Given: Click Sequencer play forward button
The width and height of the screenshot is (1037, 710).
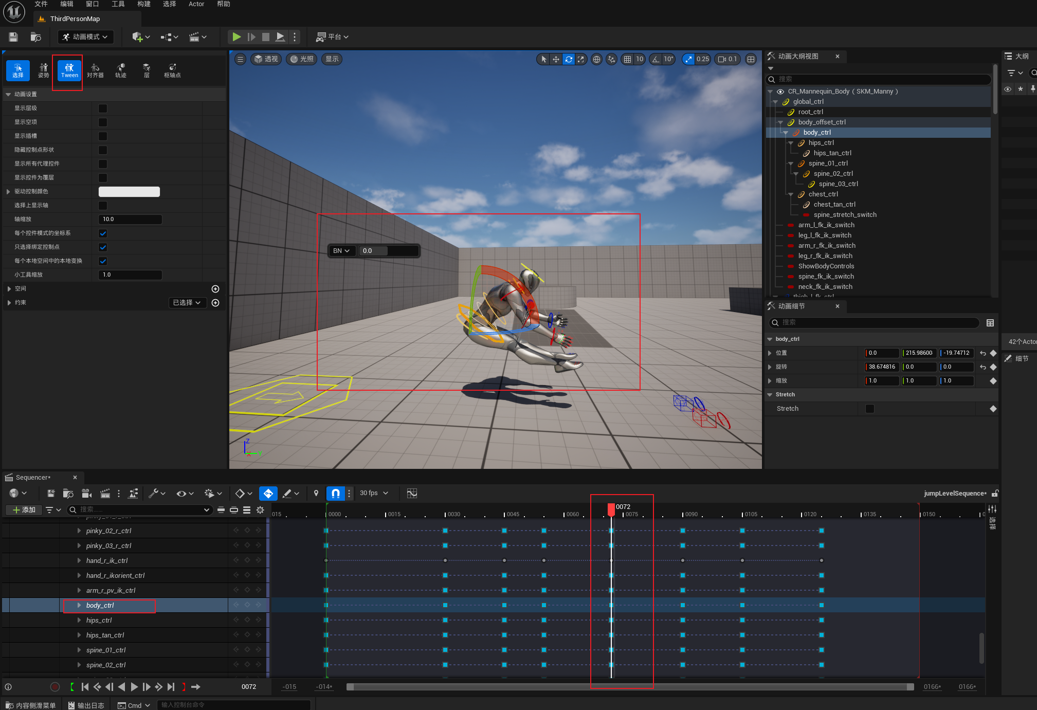Looking at the screenshot, I should point(134,687).
